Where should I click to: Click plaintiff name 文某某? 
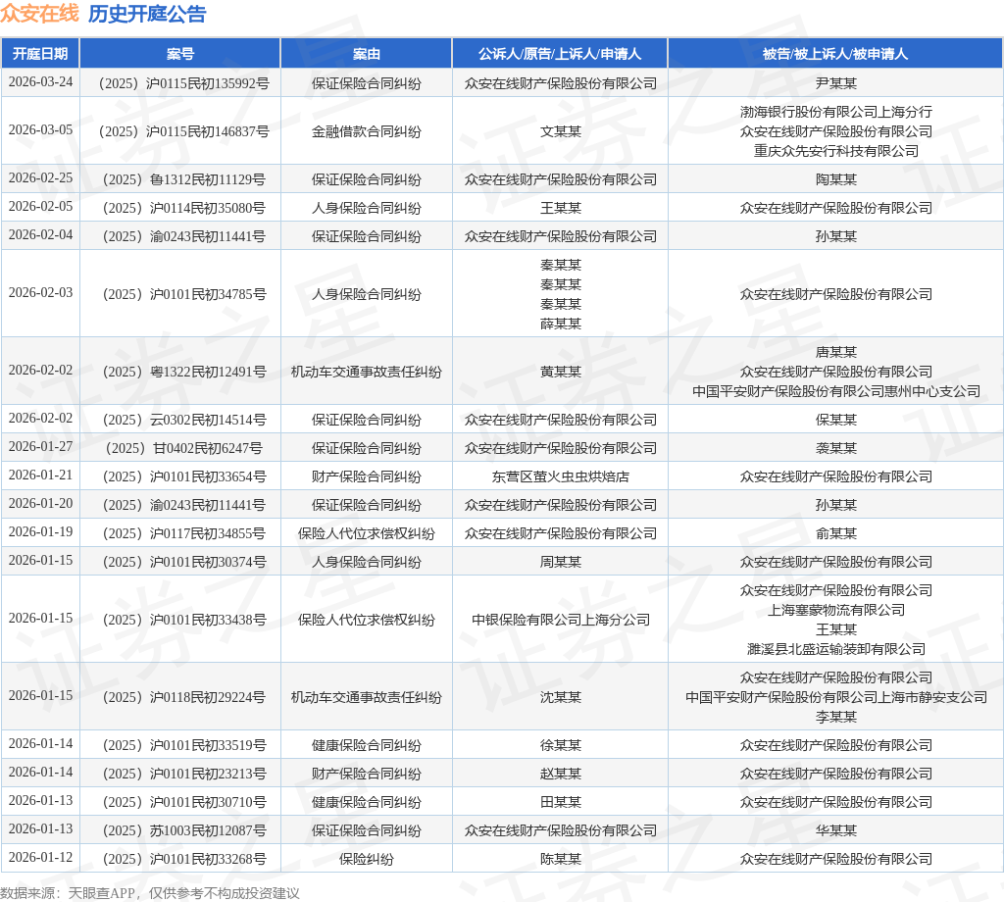560,131
